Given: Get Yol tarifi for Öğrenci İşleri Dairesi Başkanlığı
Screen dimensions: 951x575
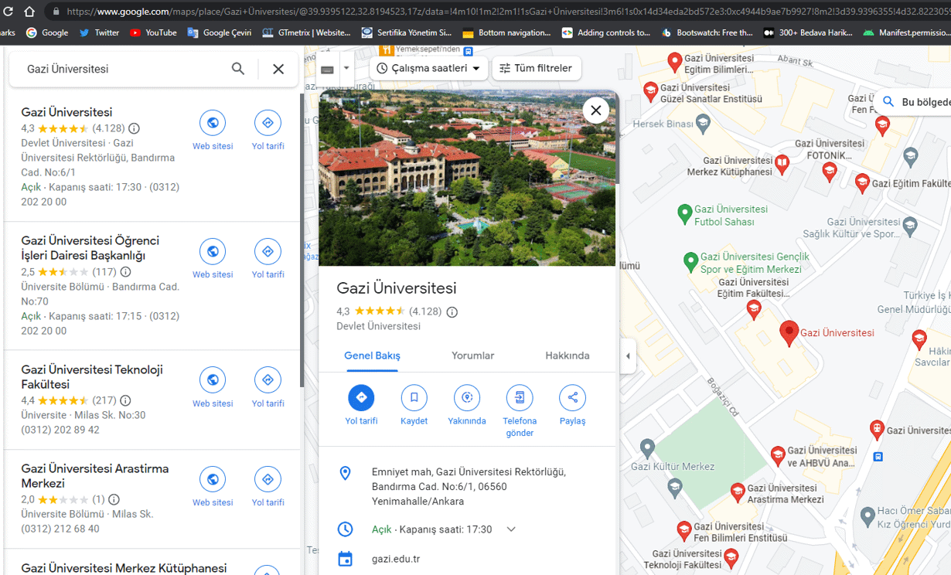Looking at the screenshot, I should coord(268,259).
